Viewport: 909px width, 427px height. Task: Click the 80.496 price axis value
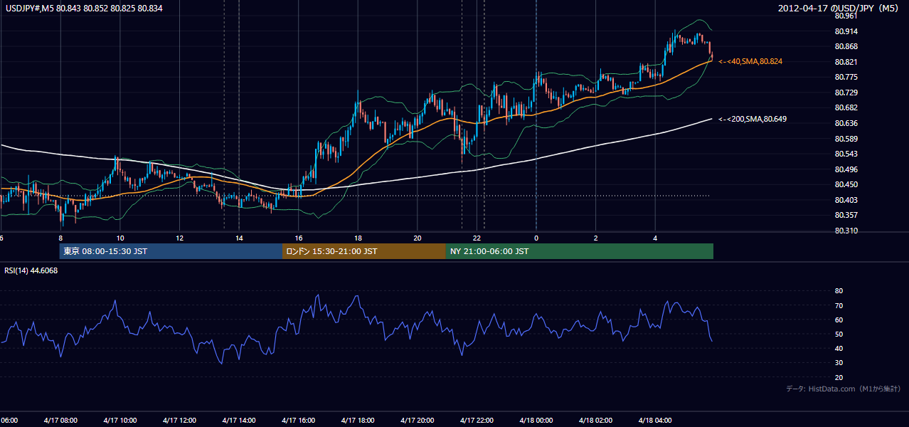pos(845,169)
